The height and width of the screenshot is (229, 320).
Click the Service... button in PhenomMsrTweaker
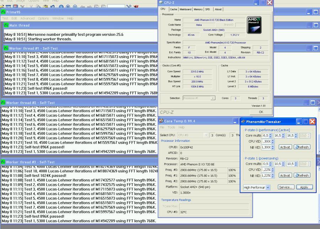coord(286,187)
